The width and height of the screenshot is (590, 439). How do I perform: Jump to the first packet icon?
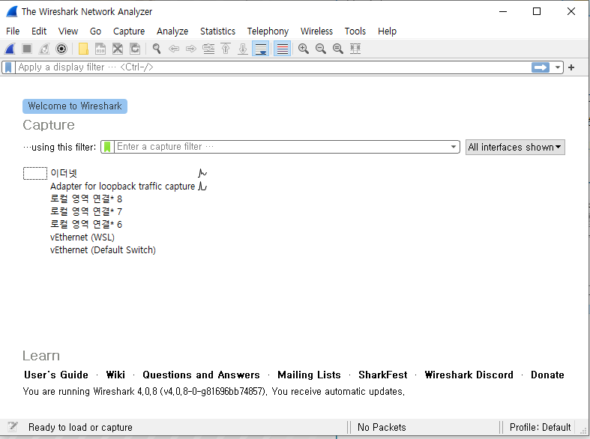tap(226, 49)
